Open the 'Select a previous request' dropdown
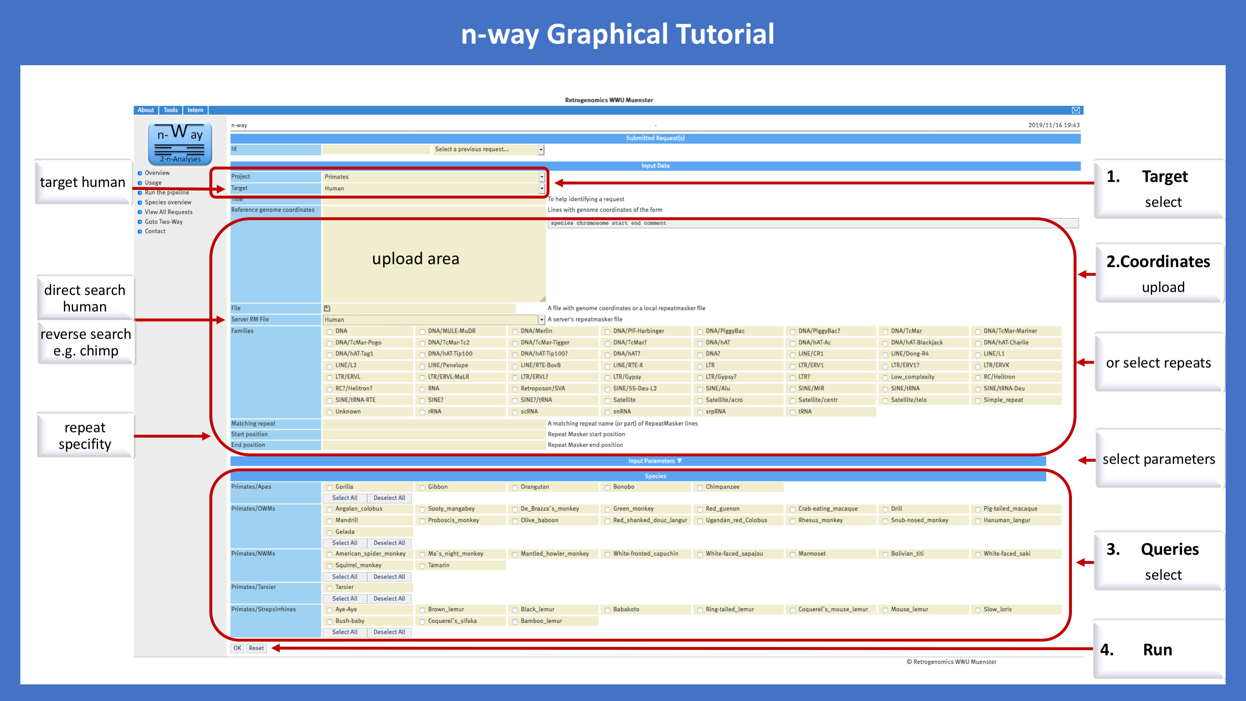 pos(488,150)
